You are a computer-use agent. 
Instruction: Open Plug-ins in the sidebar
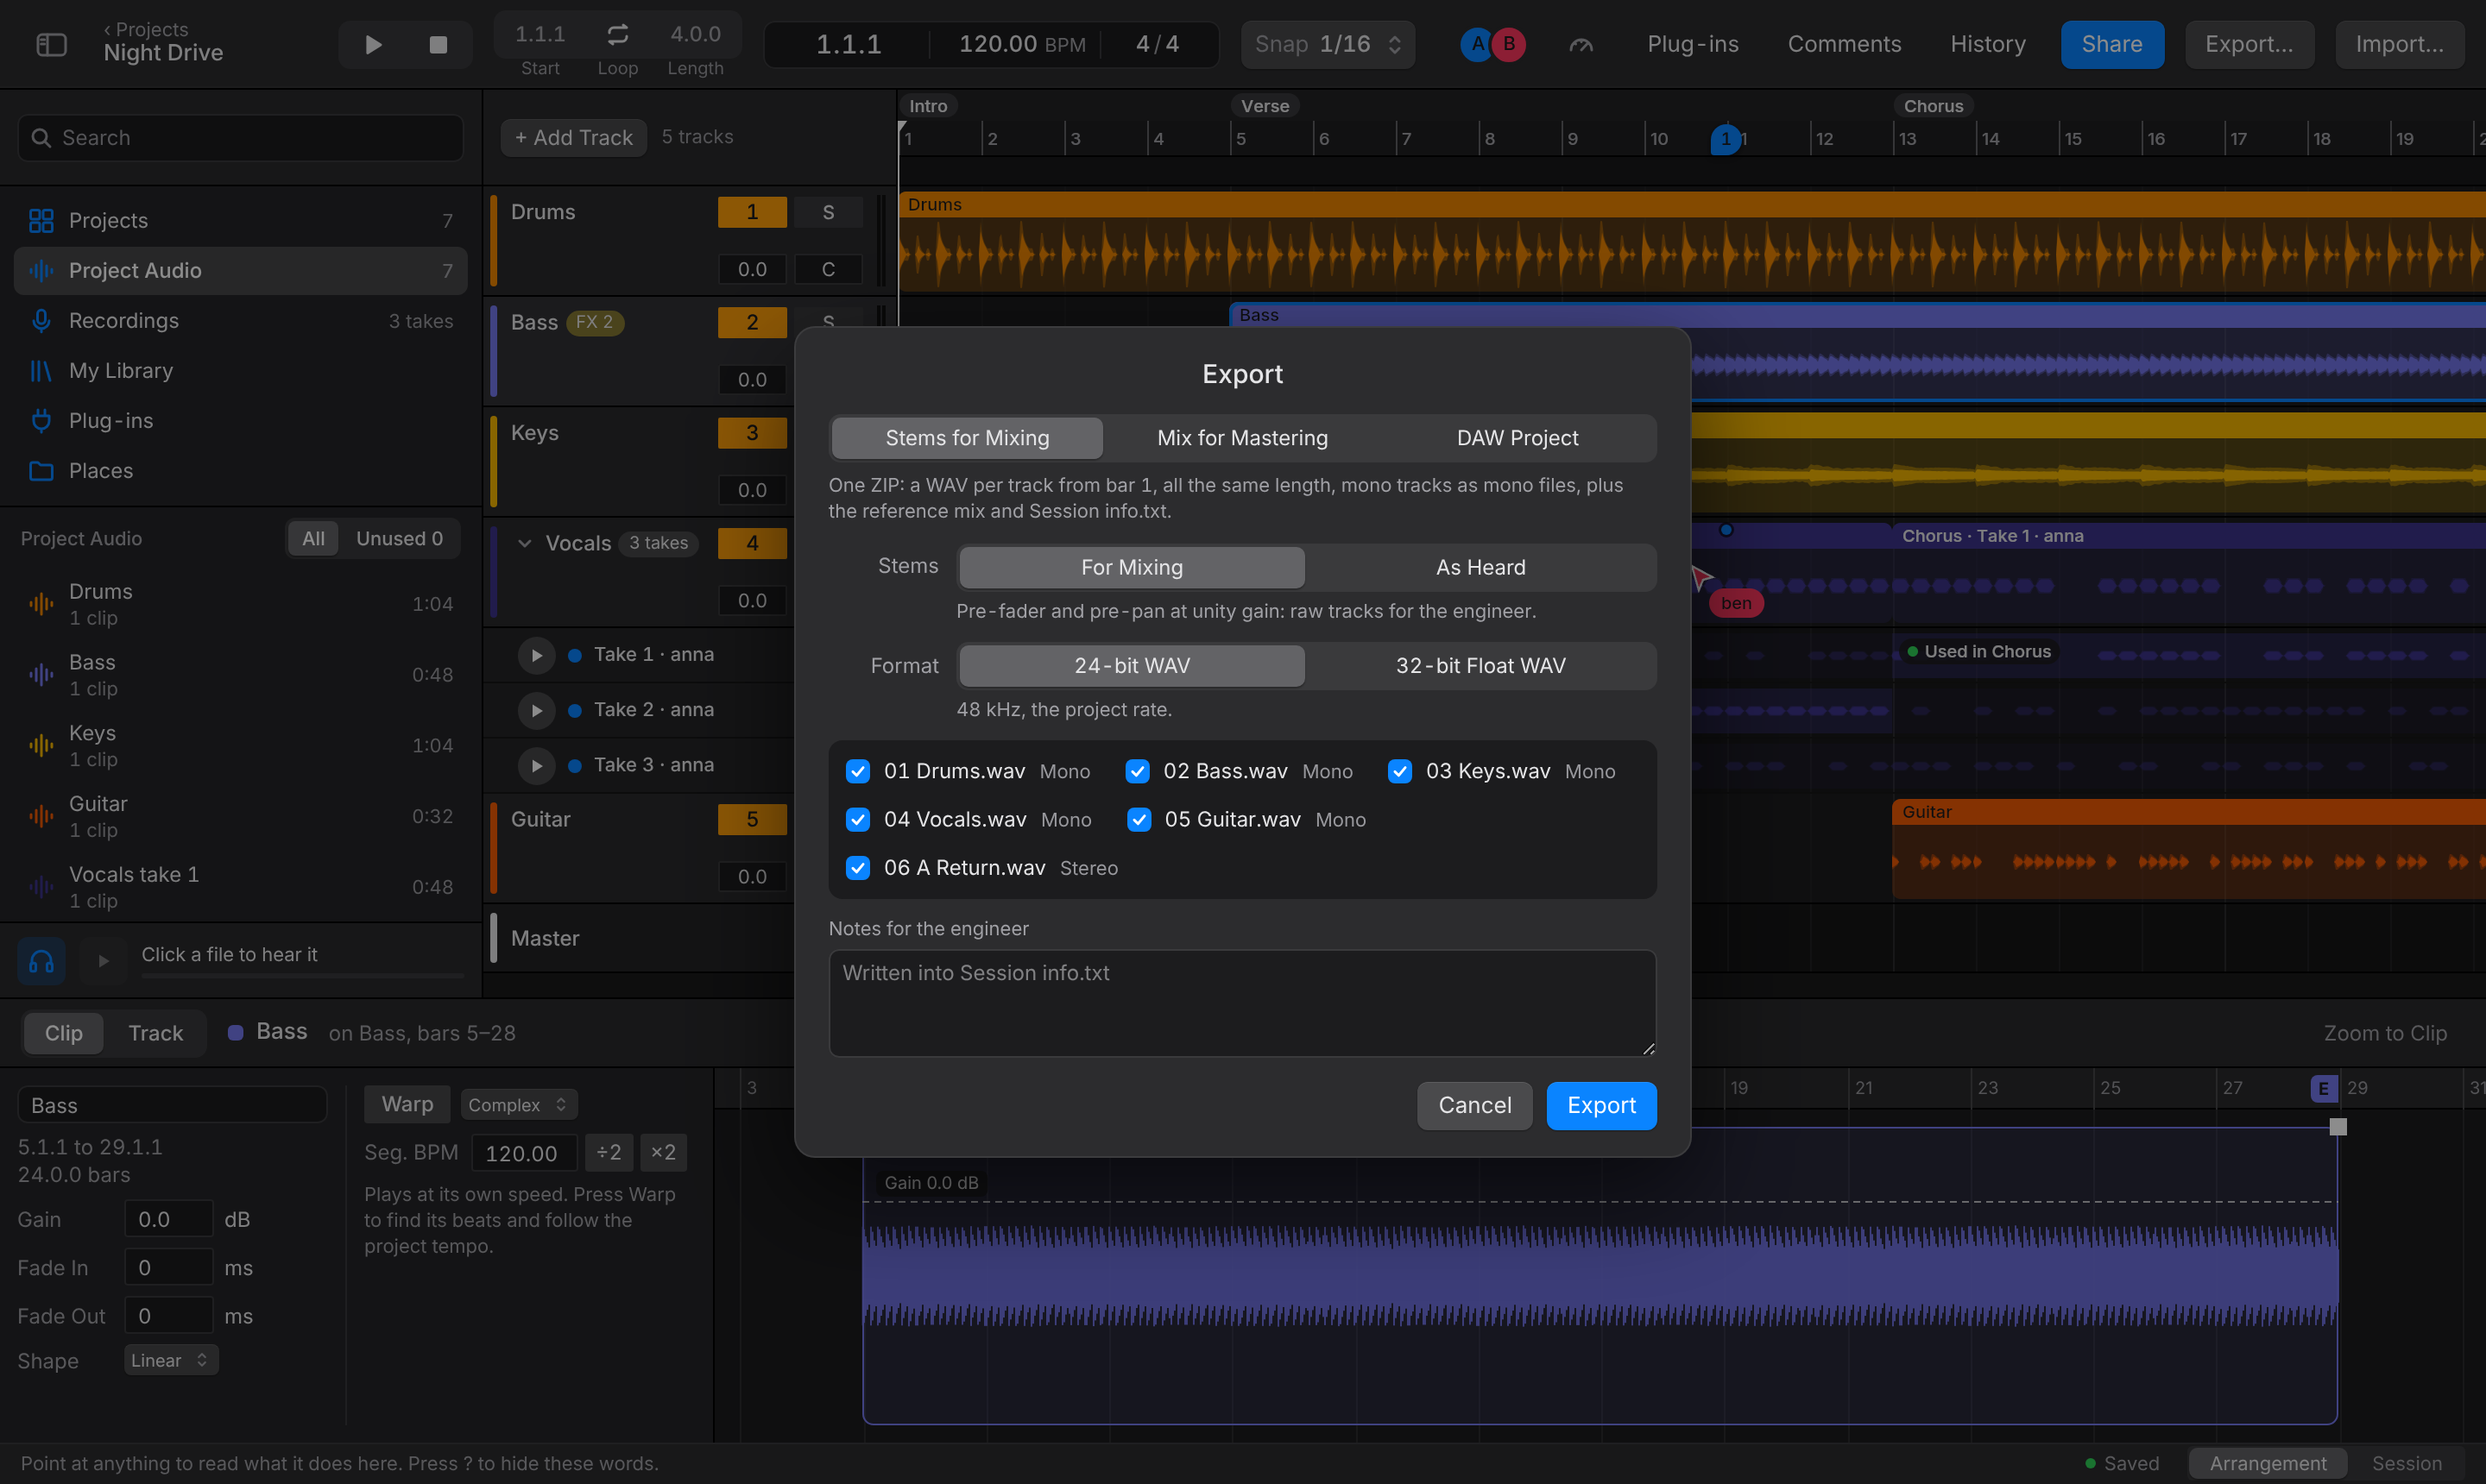pos(240,420)
